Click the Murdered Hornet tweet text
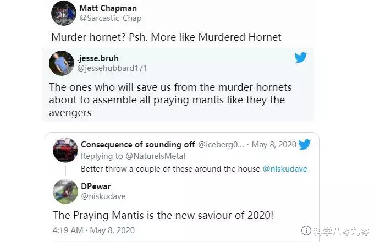374x242 pixels. [166, 37]
